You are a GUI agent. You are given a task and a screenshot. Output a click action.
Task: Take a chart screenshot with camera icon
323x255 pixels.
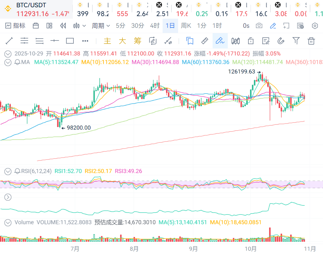[x=259, y=26]
